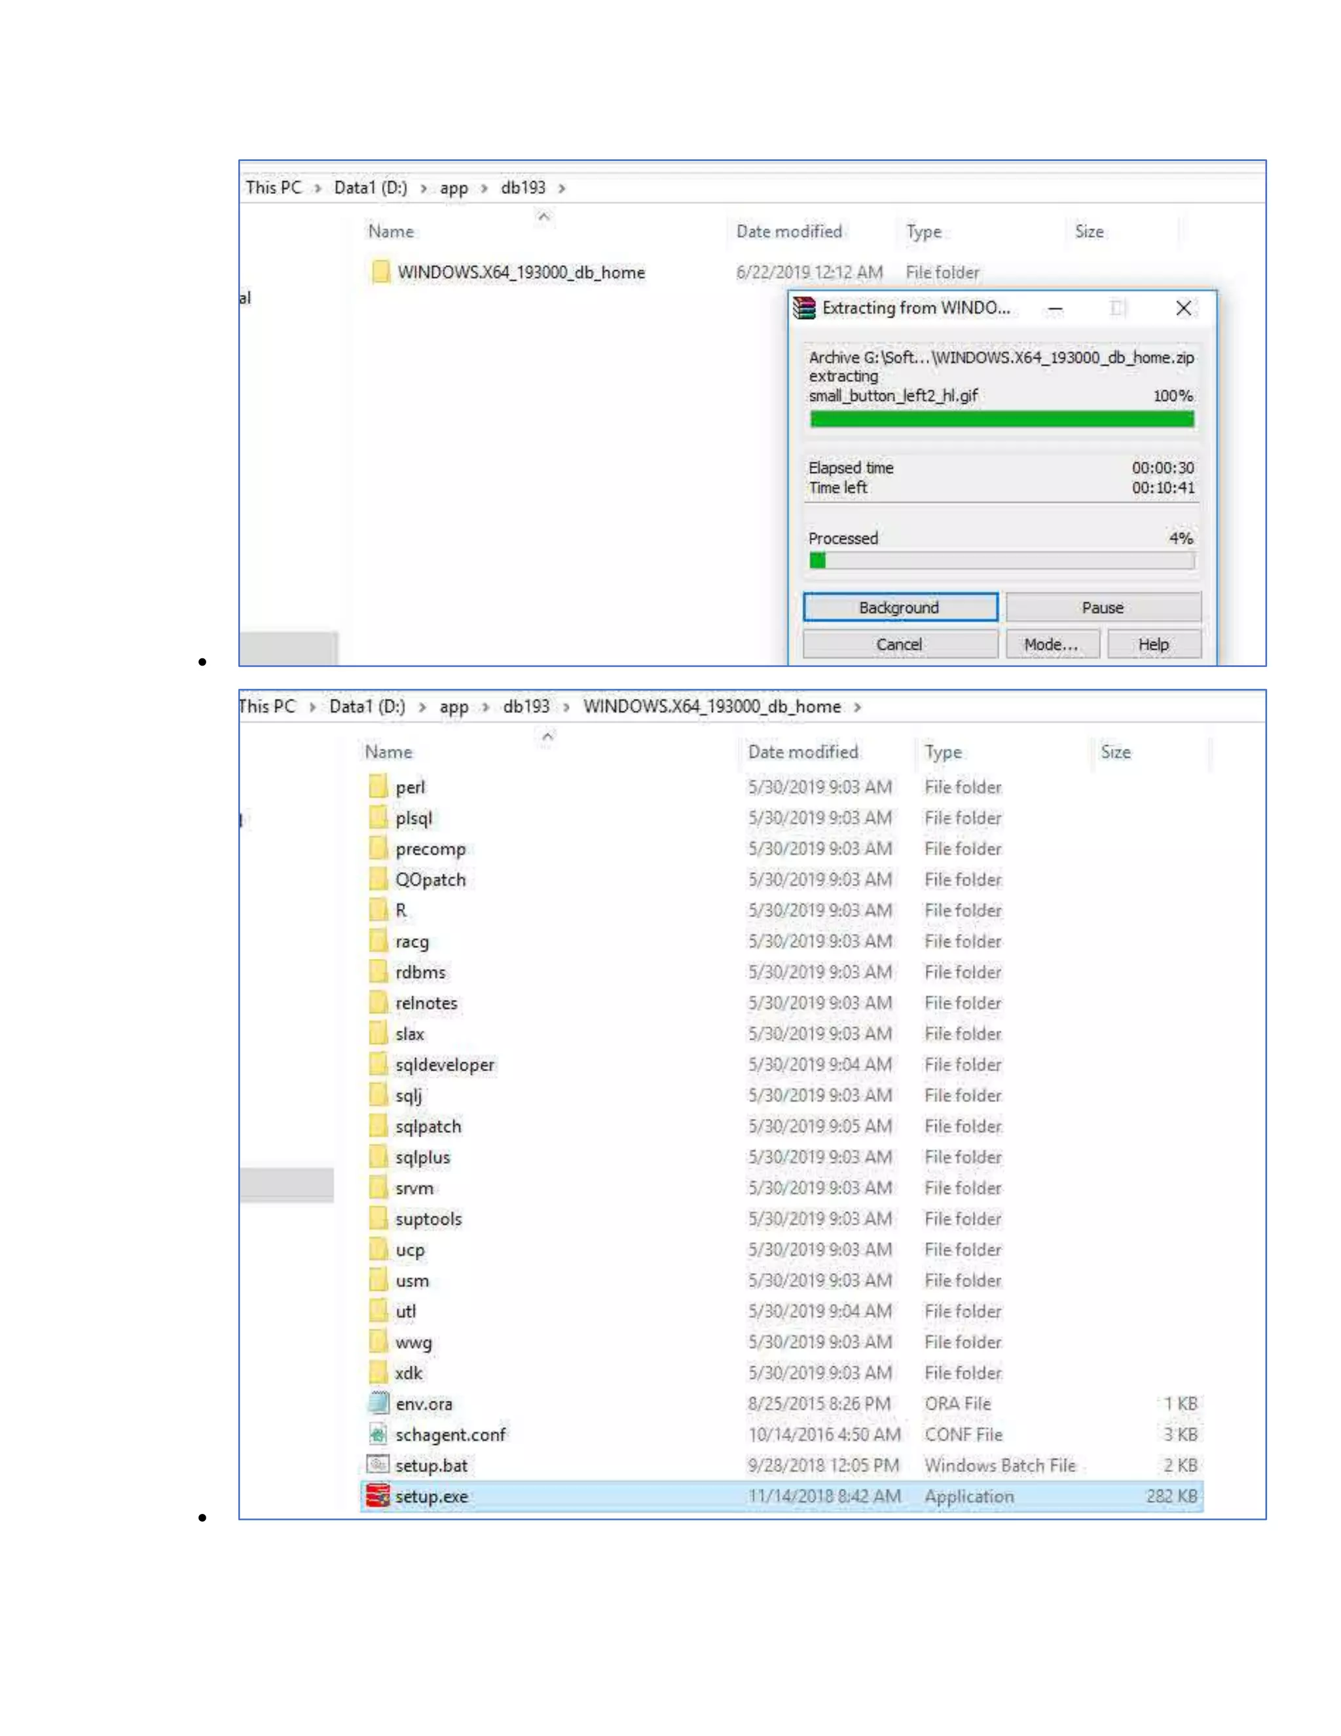The image size is (1341, 1736).
Task: Sort by Date modified column in lower window
Action: 802,752
